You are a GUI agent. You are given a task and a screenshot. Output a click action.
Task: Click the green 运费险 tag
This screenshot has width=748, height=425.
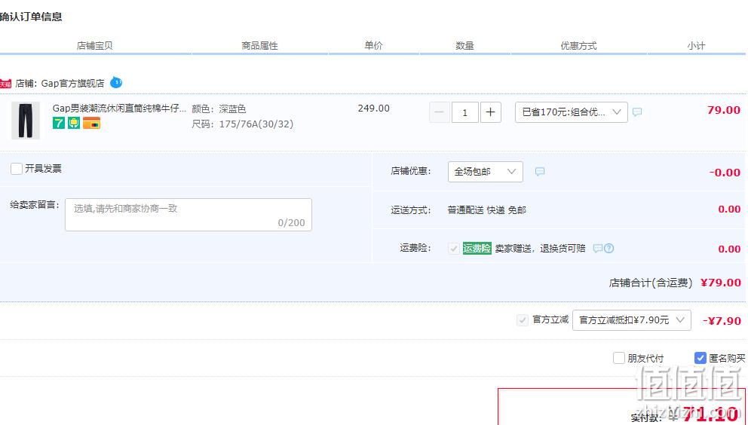(x=477, y=249)
